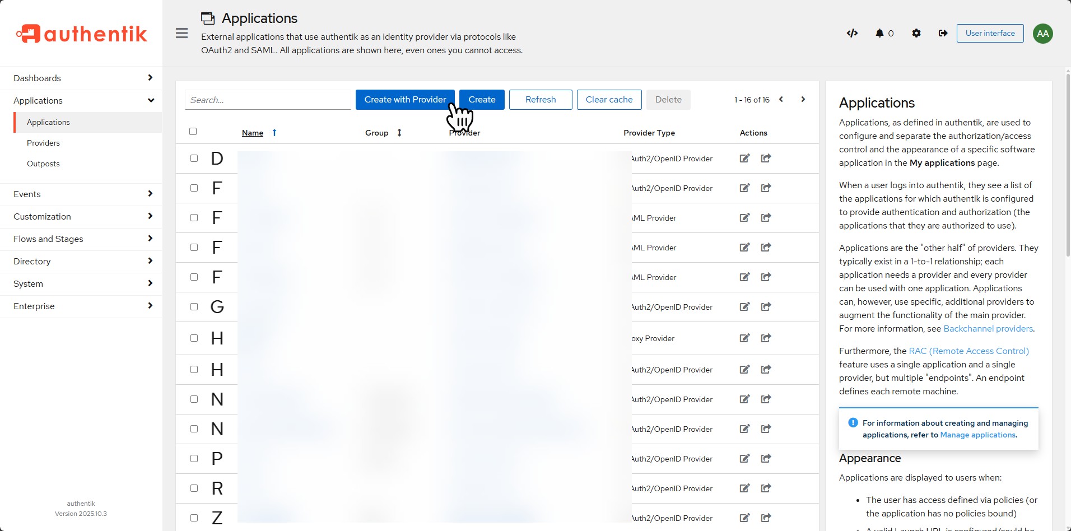Viewport: 1071px width, 531px height.
Task: Open Providers in the sidebar
Action: [x=43, y=143]
